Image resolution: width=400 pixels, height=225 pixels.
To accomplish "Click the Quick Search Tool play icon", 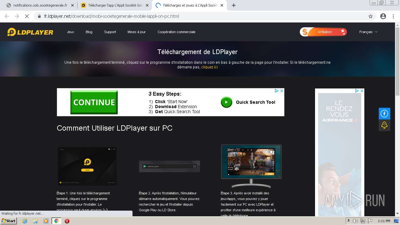I will click(227, 102).
